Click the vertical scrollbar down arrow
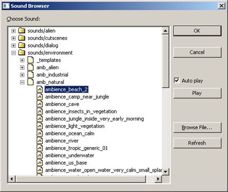228x192 pixels. point(165,172)
